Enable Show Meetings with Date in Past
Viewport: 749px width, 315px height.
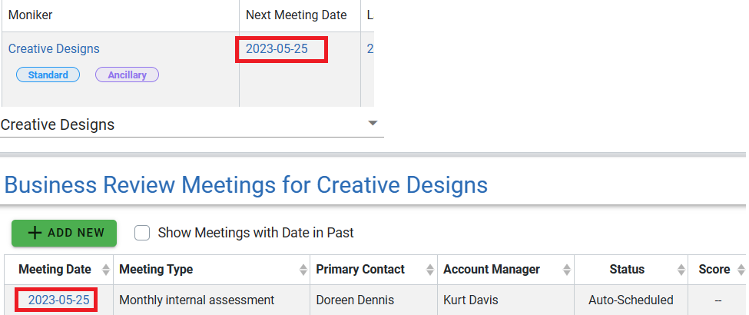[142, 233]
